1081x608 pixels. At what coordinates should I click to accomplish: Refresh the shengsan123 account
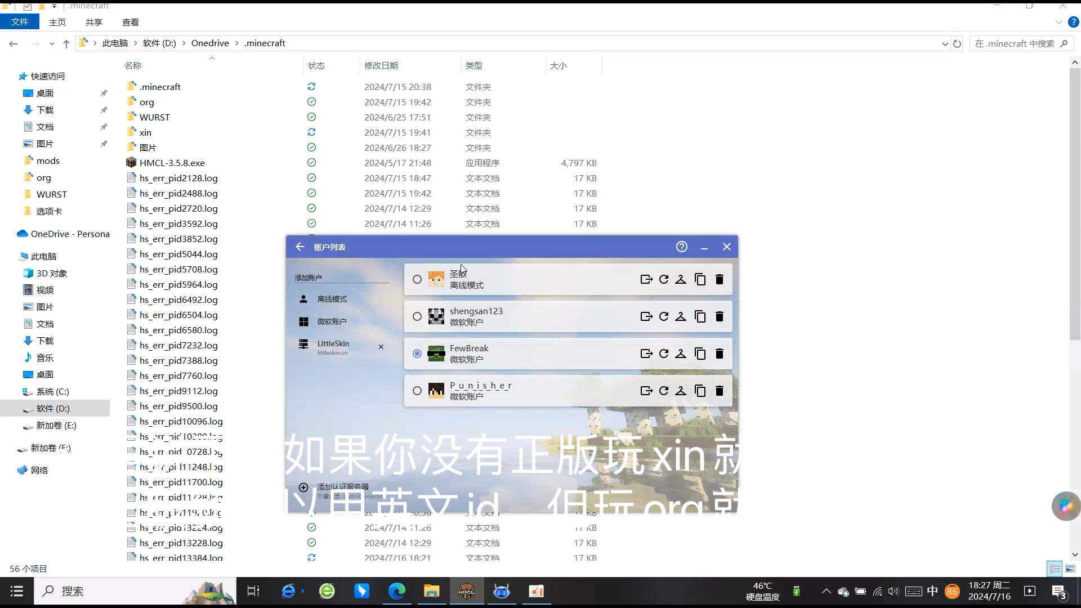664,316
